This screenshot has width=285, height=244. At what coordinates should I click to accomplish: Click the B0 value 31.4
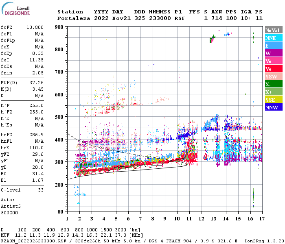tap(38, 174)
